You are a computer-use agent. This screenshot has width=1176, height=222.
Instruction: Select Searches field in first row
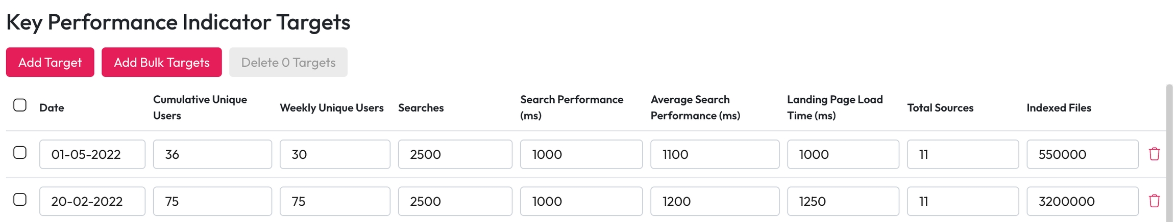(x=455, y=154)
